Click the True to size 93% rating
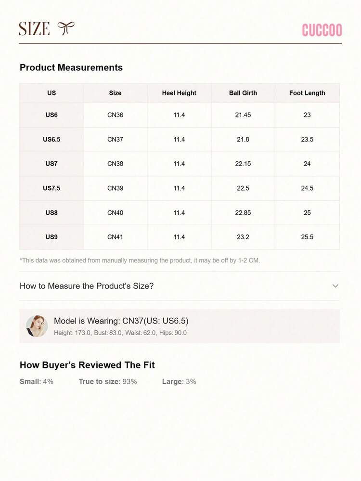This screenshot has height=481, width=361. (x=108, y=382)
